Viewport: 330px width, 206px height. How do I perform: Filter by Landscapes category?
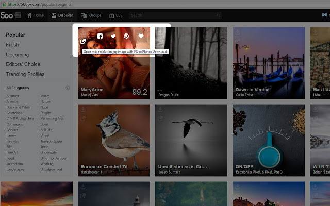tap(15, 169)
